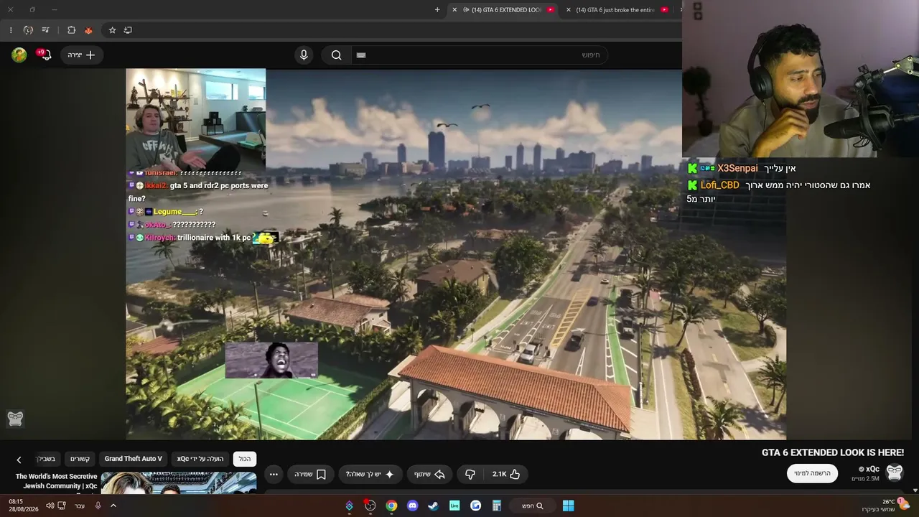Click the Brave lion shield icon

(x=88, y=30)
